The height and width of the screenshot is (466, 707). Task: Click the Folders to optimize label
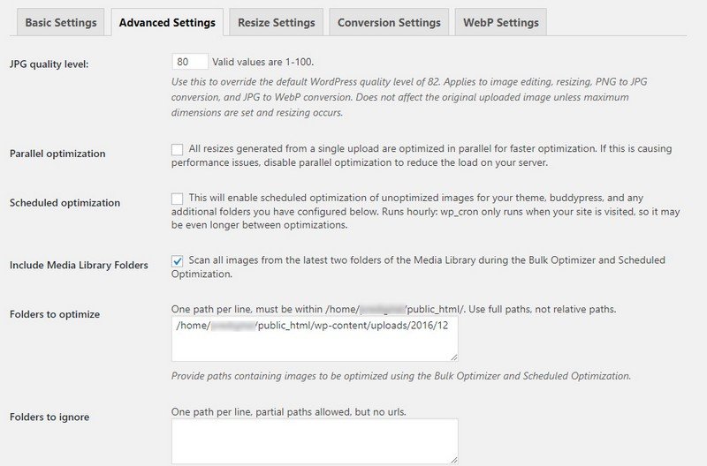55,314
